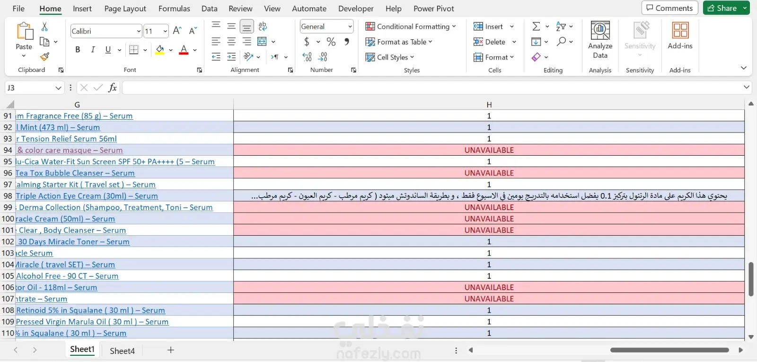The height and width of the screenshot is (362, 757).
Task: Switch to the Page Layout tab
Action: click(125, 9)
